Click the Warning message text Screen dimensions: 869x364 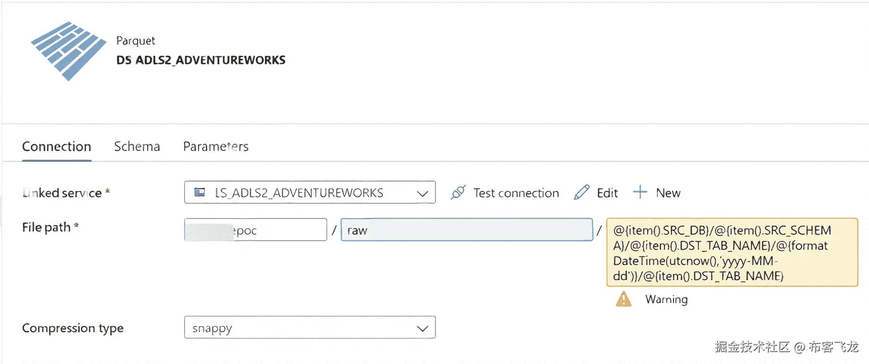pyautogui.click(x=666, y=299)
